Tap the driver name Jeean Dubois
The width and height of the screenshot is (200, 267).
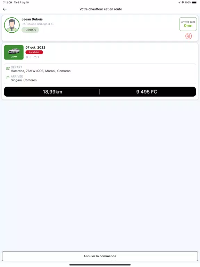(32, 19)
